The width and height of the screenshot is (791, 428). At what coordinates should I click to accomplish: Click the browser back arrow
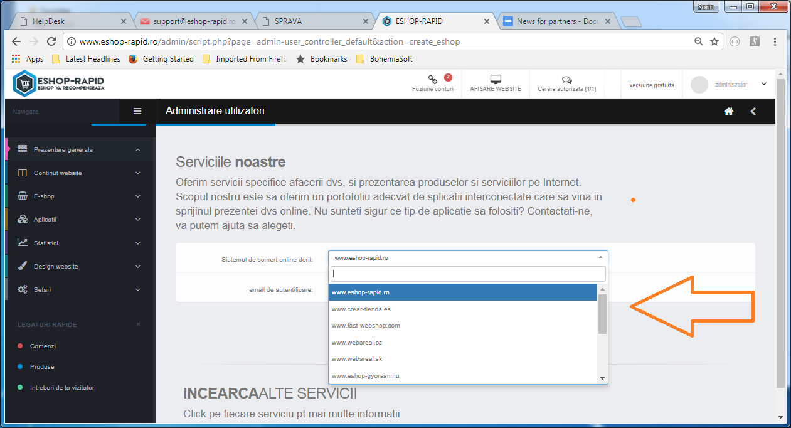17,41
